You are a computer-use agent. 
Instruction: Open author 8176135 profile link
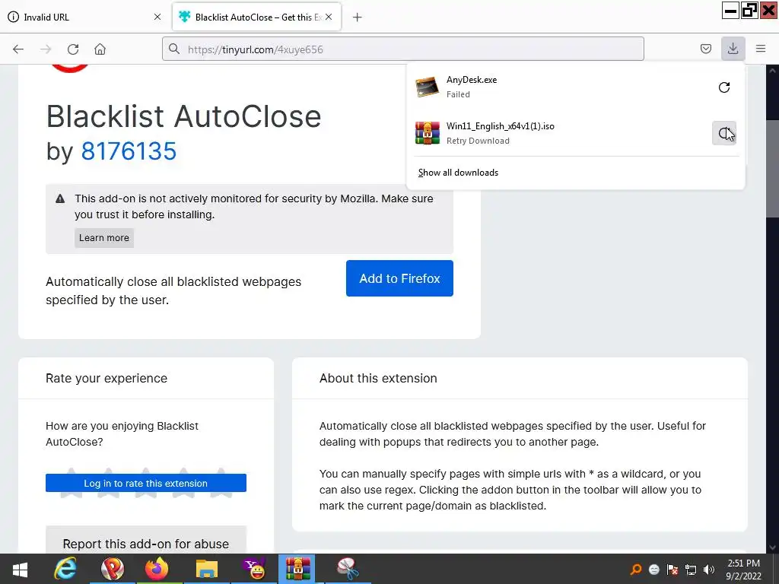tap(129, 151)
